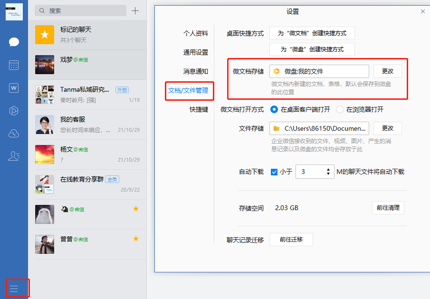This screenshot has height=299, width=430.
Task: Click 更改 next to 微文档存储
Action: 388,71
